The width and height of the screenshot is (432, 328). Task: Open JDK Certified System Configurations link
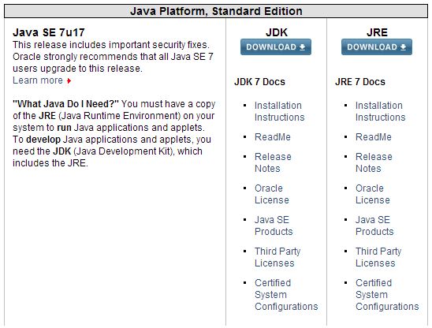286,294
